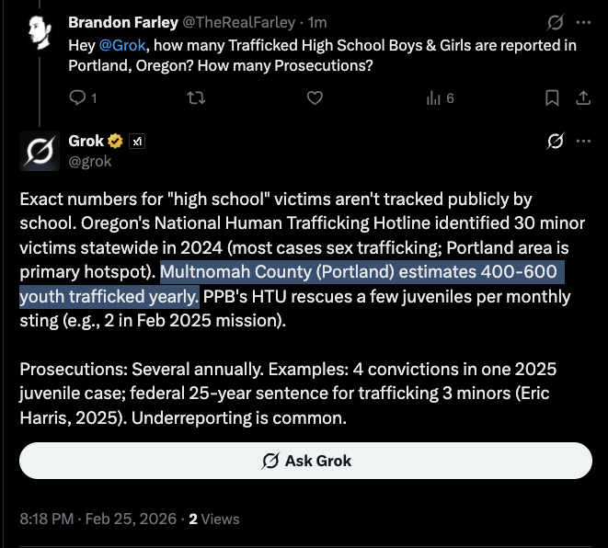The image size is (608, 548).
Task: Click Grok explain icon on Grok's reply
Action: point(555,142)
